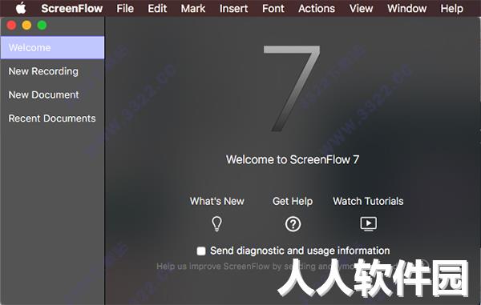
Task: Open the Edit menu
Action: [x=157, y=8]
